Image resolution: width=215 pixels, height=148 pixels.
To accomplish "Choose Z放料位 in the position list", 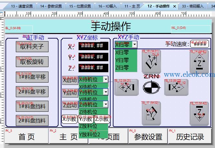I will tap(93, 126).
